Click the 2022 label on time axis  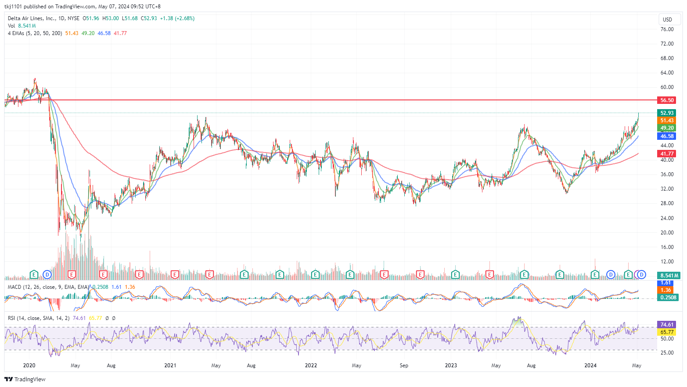click(x=311, y=366)
